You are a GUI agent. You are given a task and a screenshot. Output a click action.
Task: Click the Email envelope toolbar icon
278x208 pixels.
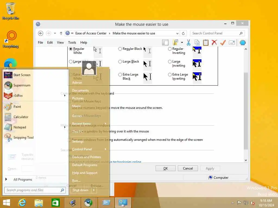pyautogui.click(x=232, y=43)
